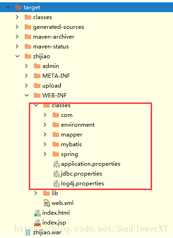Image resolution: width=173 pixels, height=238 pixels.
Task: Collapse the classes folder under WEB-INF
Action: click(36, 105)
